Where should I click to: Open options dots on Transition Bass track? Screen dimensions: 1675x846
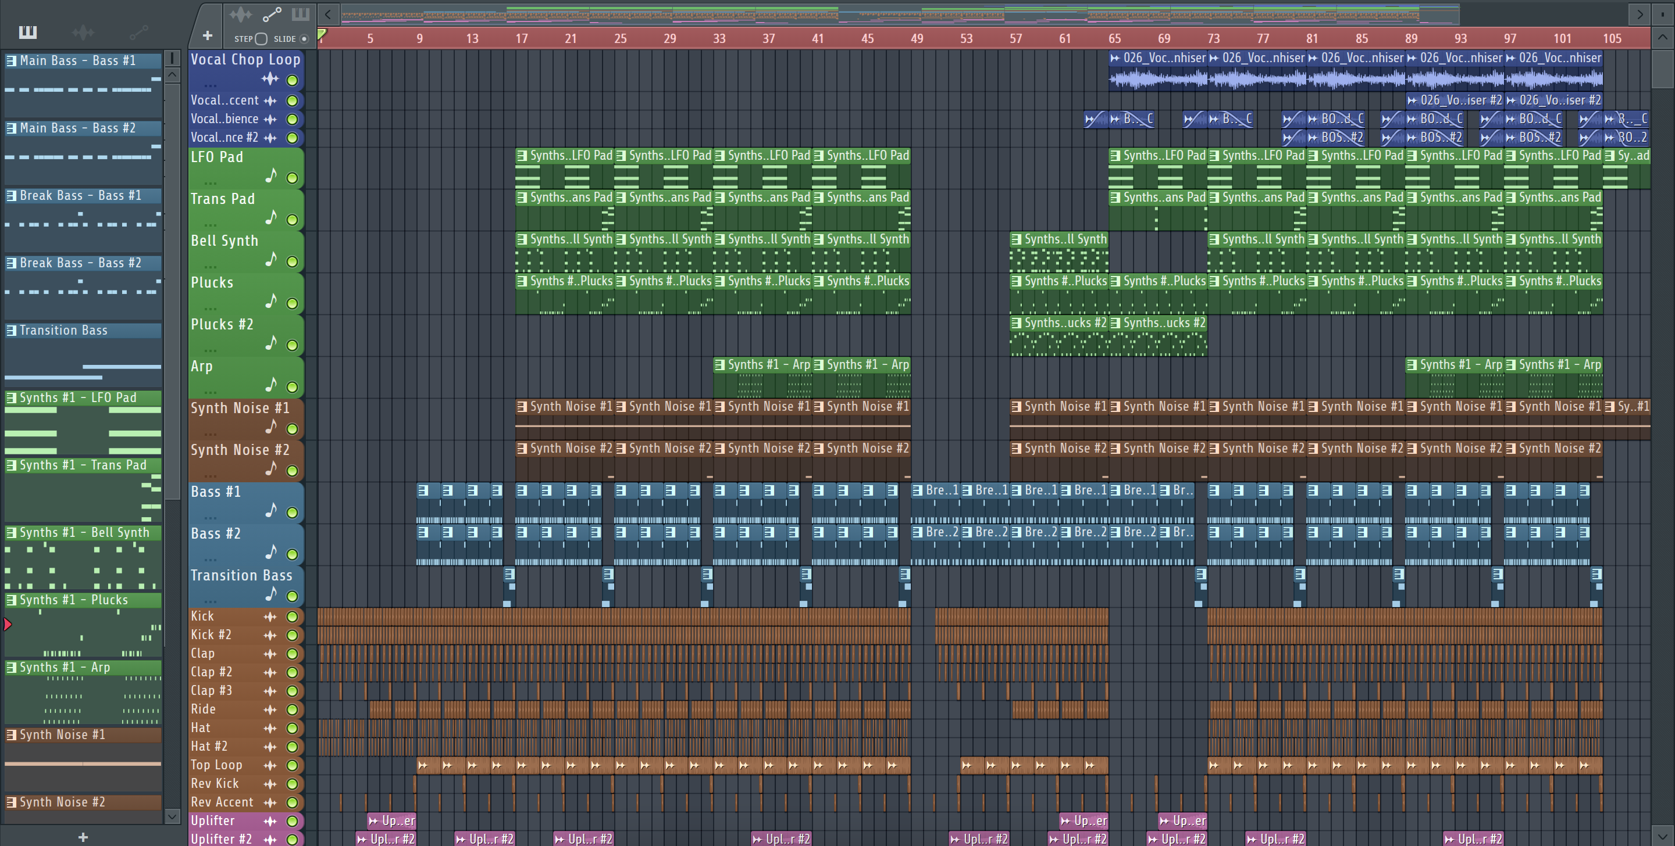coord(211,602)
